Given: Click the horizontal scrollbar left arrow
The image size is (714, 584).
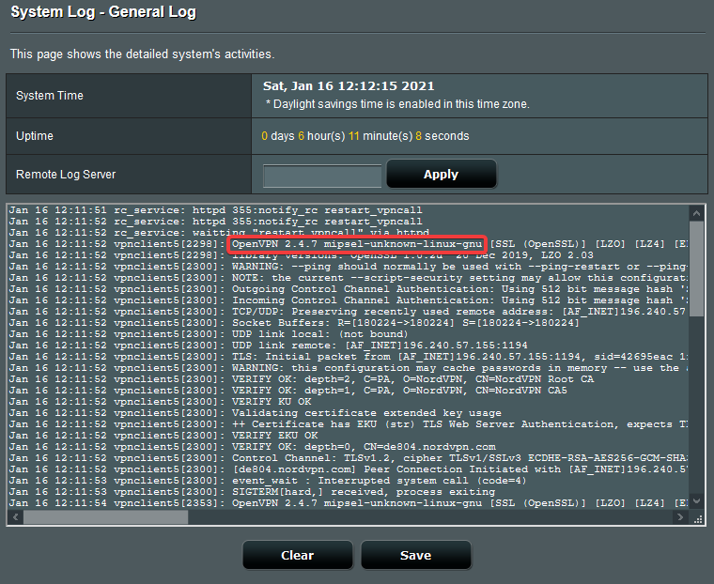Looking at the screenshot, I should [15, 517].
